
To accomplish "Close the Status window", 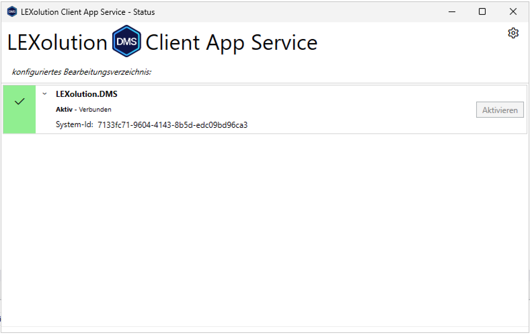I will pos(513,12).
